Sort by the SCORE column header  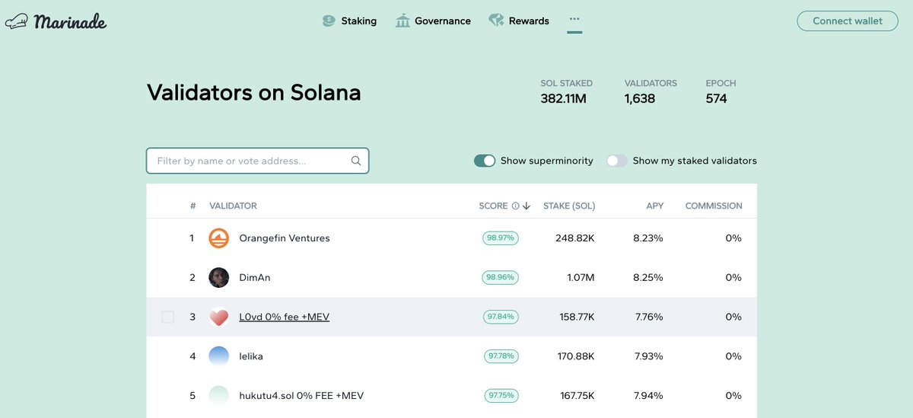pos(493,206)
